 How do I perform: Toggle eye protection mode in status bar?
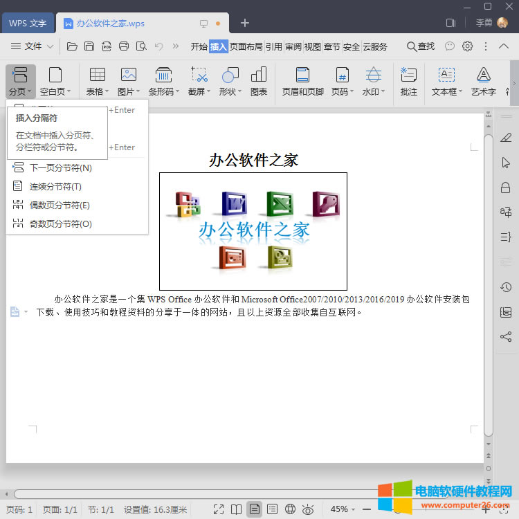point(308,509)
